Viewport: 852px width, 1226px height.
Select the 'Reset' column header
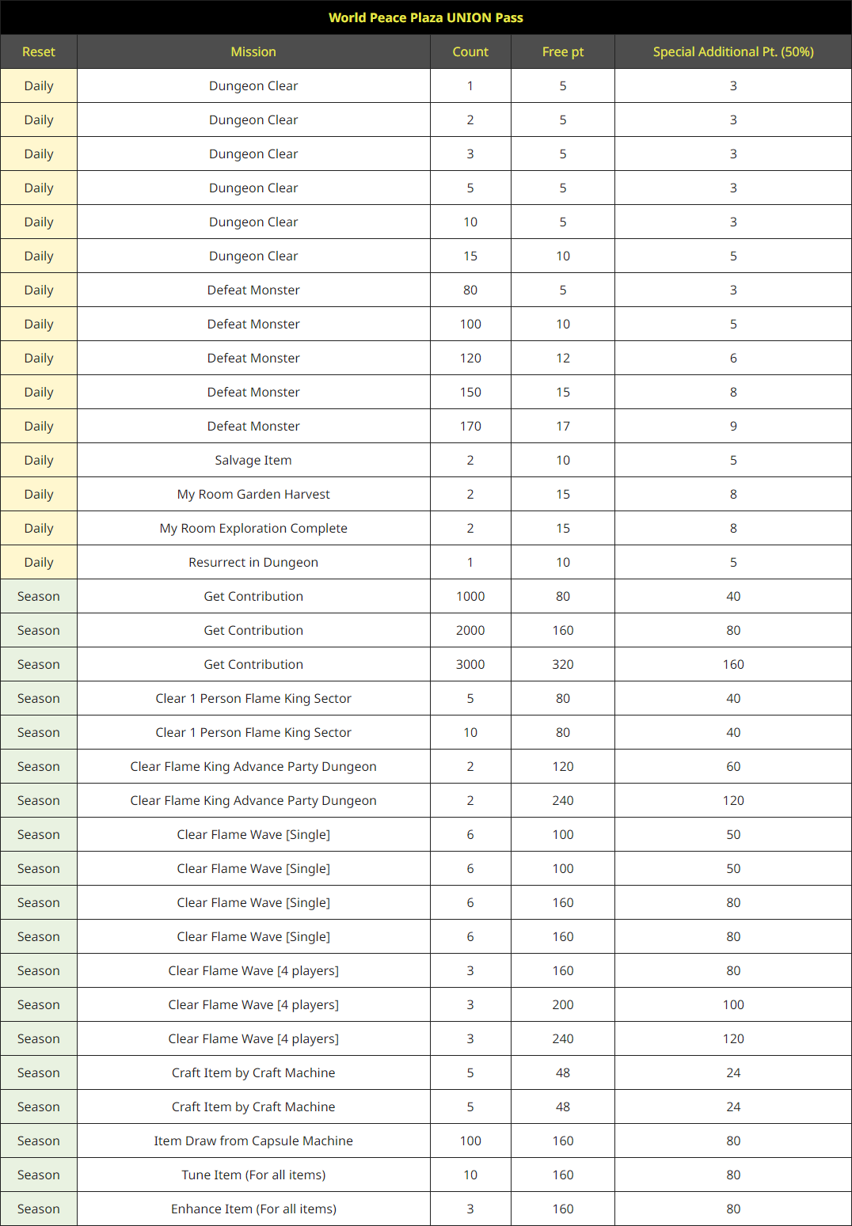pos(39,51)
